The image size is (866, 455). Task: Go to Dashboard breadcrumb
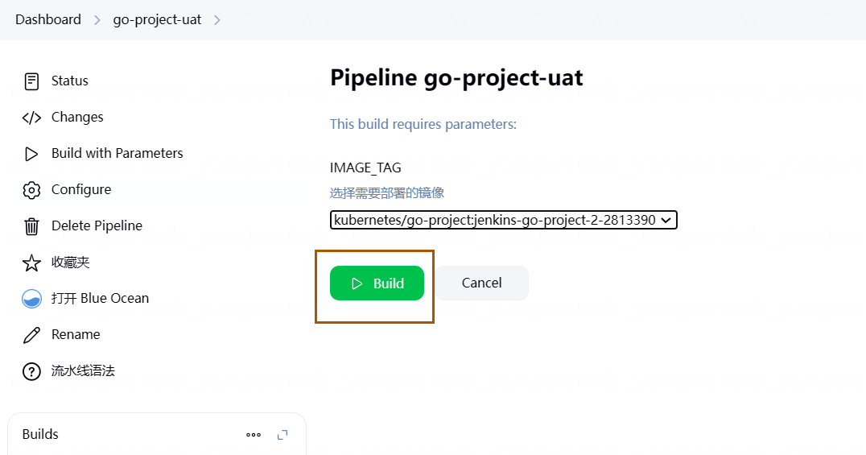pos(48,20)
